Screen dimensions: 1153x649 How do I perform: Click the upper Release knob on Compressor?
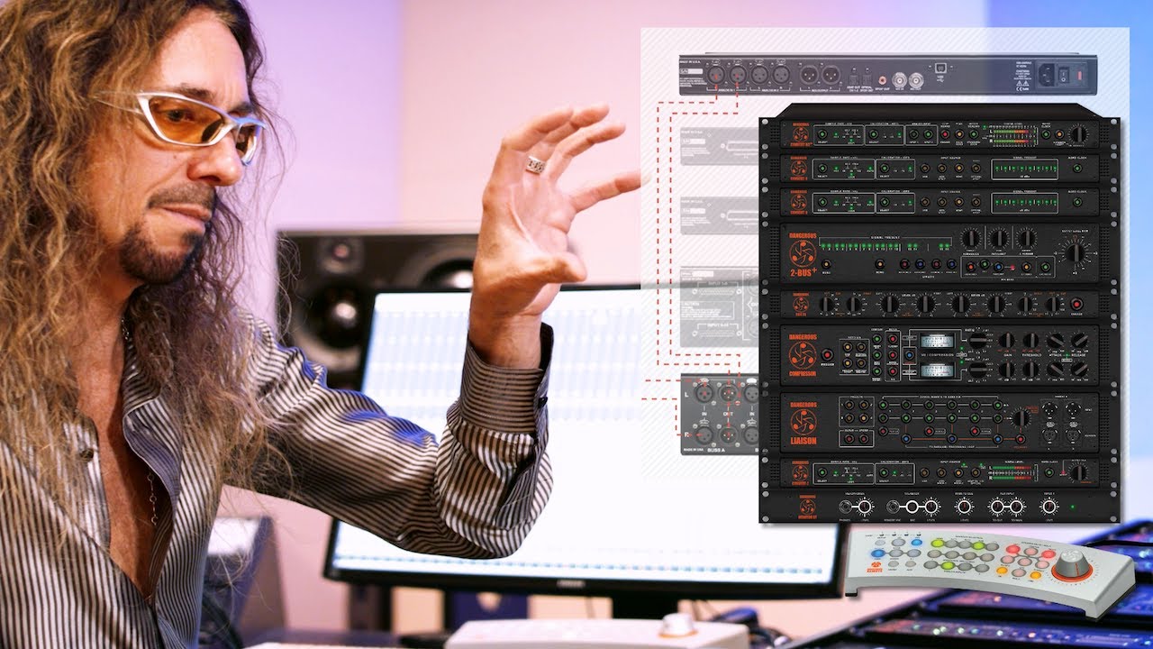coord(1079,340)
